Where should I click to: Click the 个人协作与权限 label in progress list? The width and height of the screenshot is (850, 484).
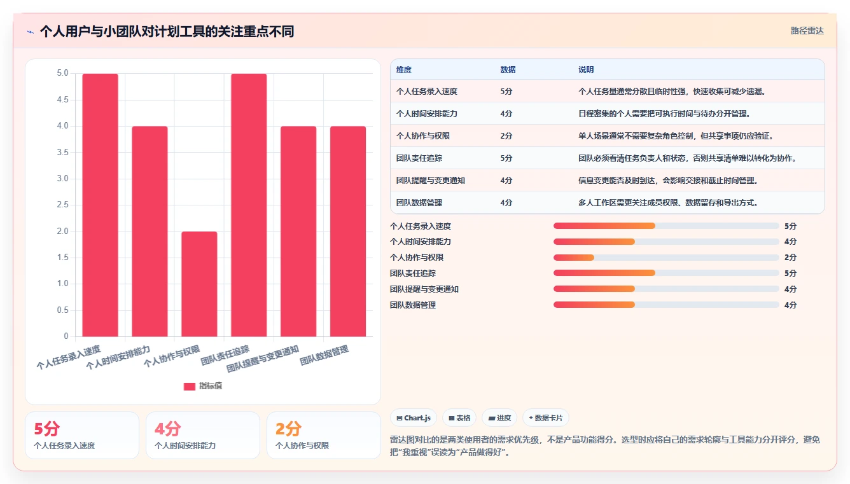point(417,258)
